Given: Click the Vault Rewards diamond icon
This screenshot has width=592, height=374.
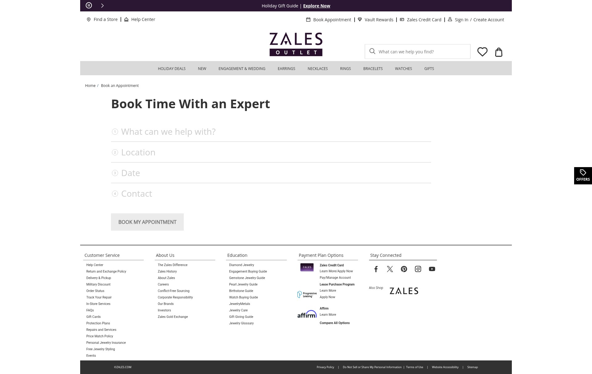Looking at the screenshot, I should pos(360,19).
